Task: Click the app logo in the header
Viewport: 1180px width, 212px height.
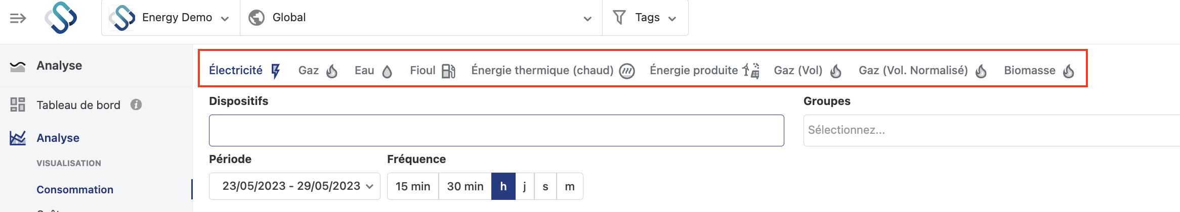Action: pos(61,18)
